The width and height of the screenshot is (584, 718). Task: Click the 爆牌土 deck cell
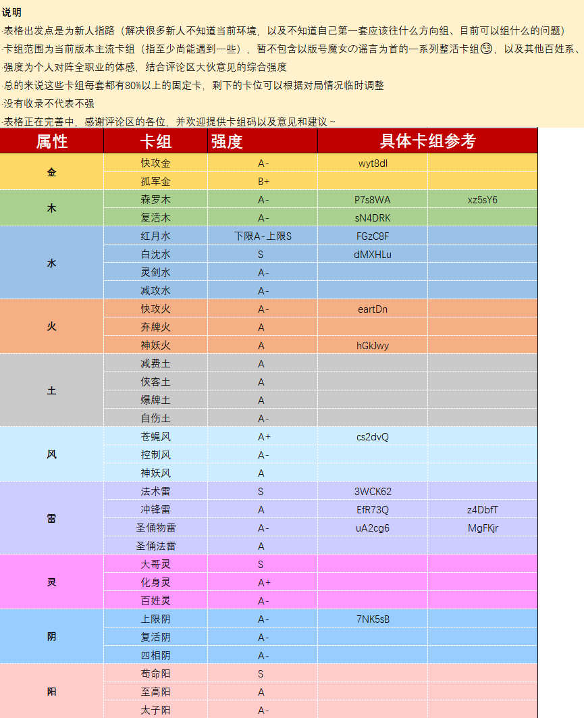(155, 401)
